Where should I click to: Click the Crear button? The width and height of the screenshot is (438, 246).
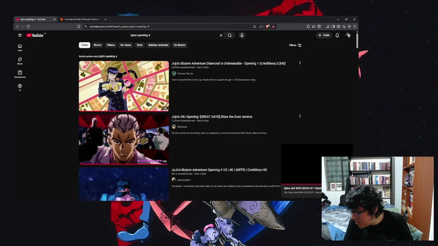[324, 35]
